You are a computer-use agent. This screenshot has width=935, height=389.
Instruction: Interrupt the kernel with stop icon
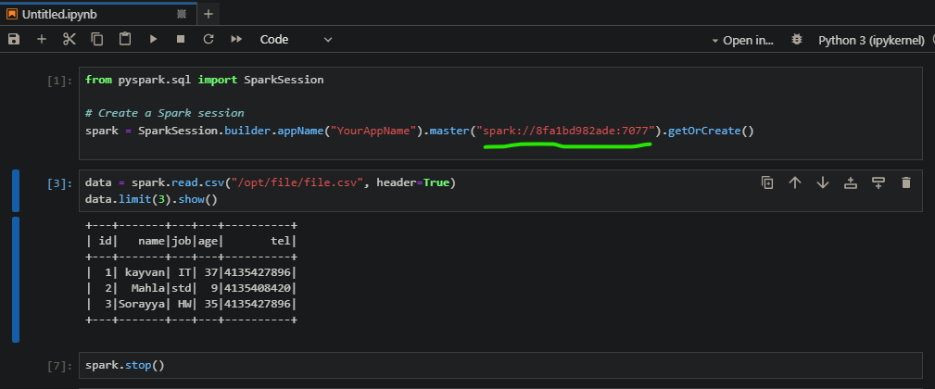181,39
